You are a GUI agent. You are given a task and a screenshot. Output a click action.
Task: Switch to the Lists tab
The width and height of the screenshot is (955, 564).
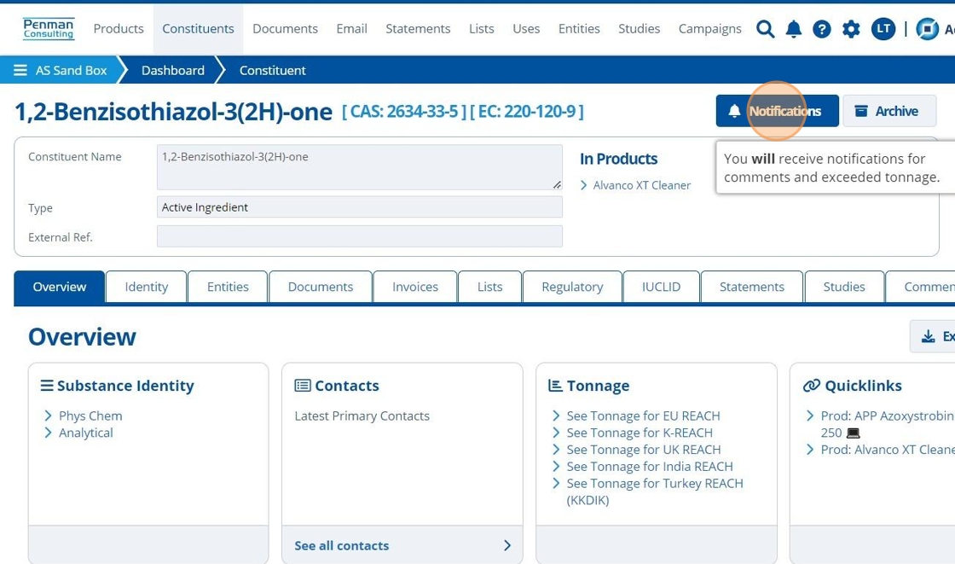[489, 287]
